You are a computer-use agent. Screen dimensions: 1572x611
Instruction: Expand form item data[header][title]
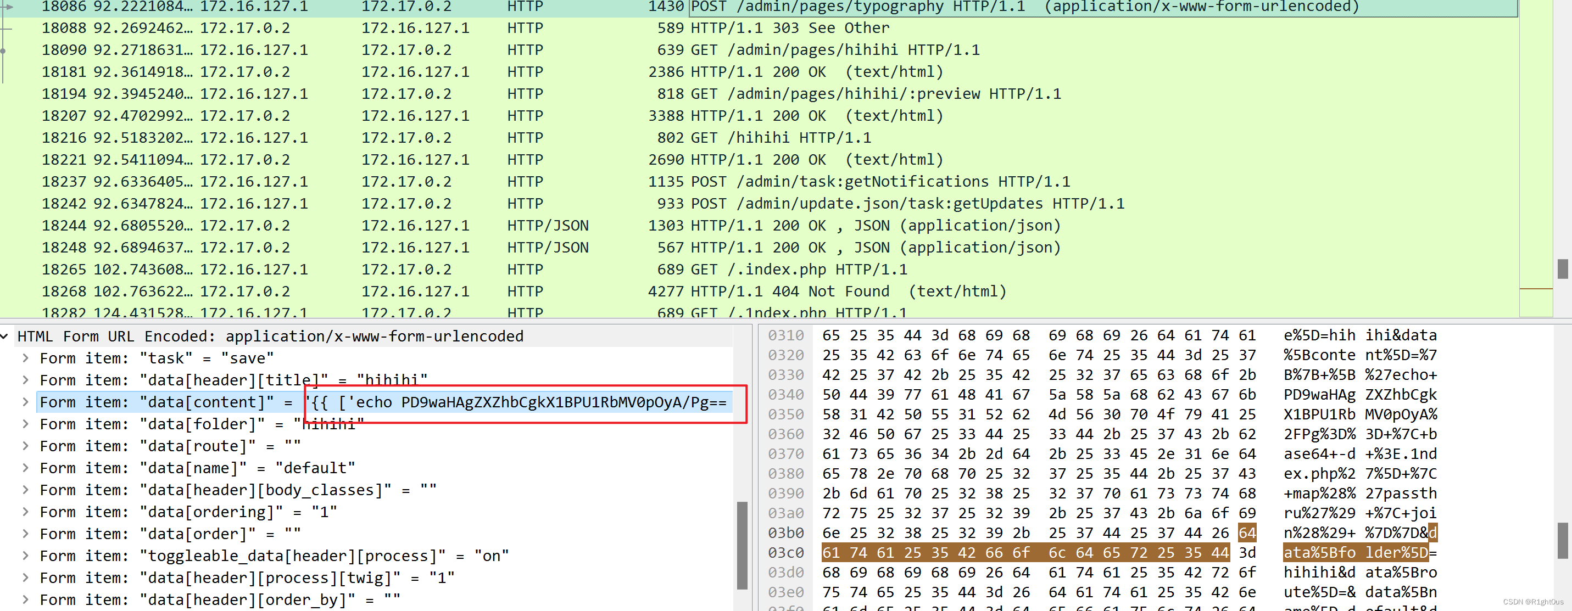[26, 380]
